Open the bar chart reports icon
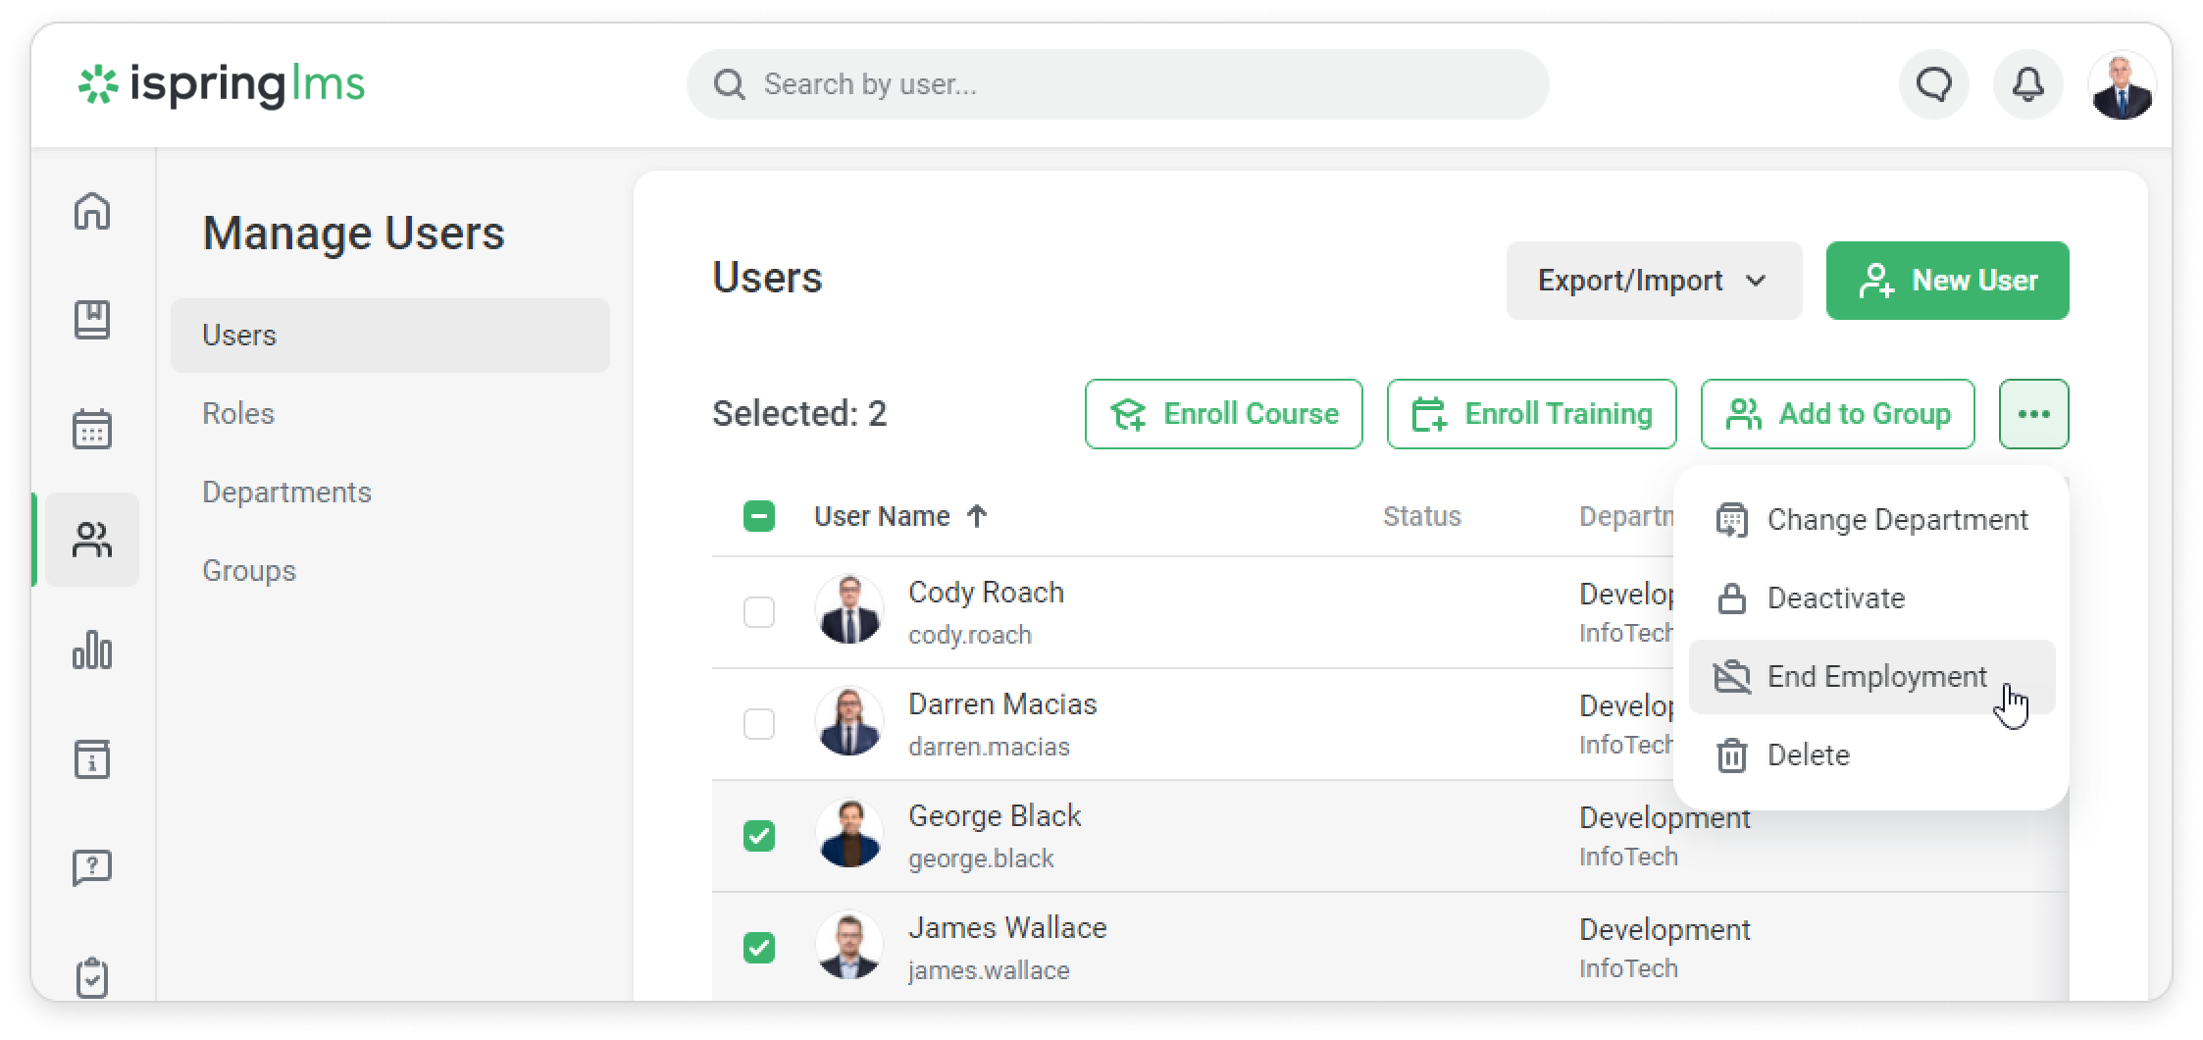Image resolution: width=2203 pixels, height=1040 pixels. coord(92,650)
